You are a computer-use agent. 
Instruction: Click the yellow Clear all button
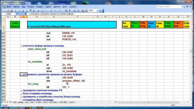point(160,25)
